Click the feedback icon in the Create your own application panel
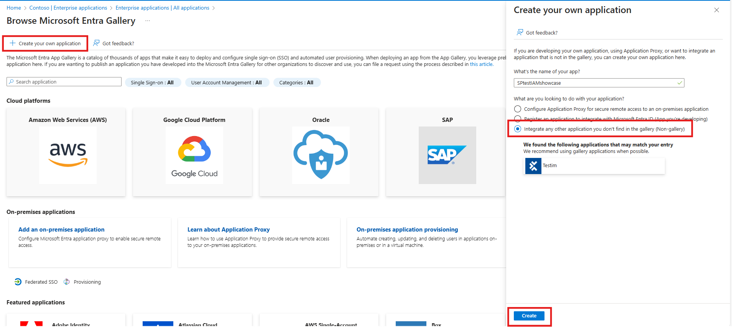 [520, 32]
